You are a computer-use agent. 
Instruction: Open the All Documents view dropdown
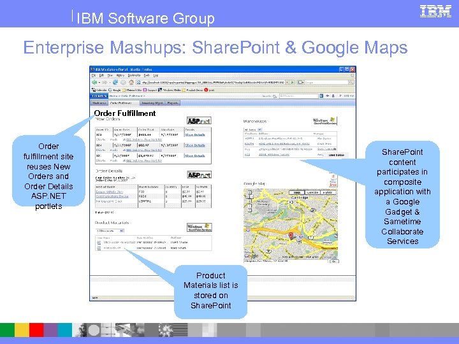122,231
